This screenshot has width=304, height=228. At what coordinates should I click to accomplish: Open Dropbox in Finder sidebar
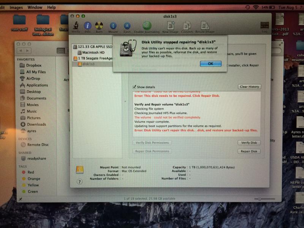tap(31, 65)
